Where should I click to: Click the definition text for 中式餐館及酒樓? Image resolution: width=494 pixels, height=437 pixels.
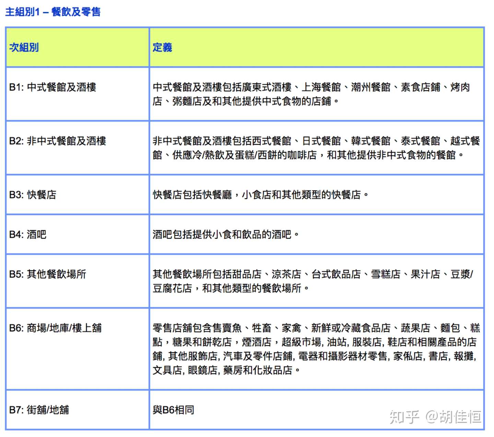[x=311, y=94]
